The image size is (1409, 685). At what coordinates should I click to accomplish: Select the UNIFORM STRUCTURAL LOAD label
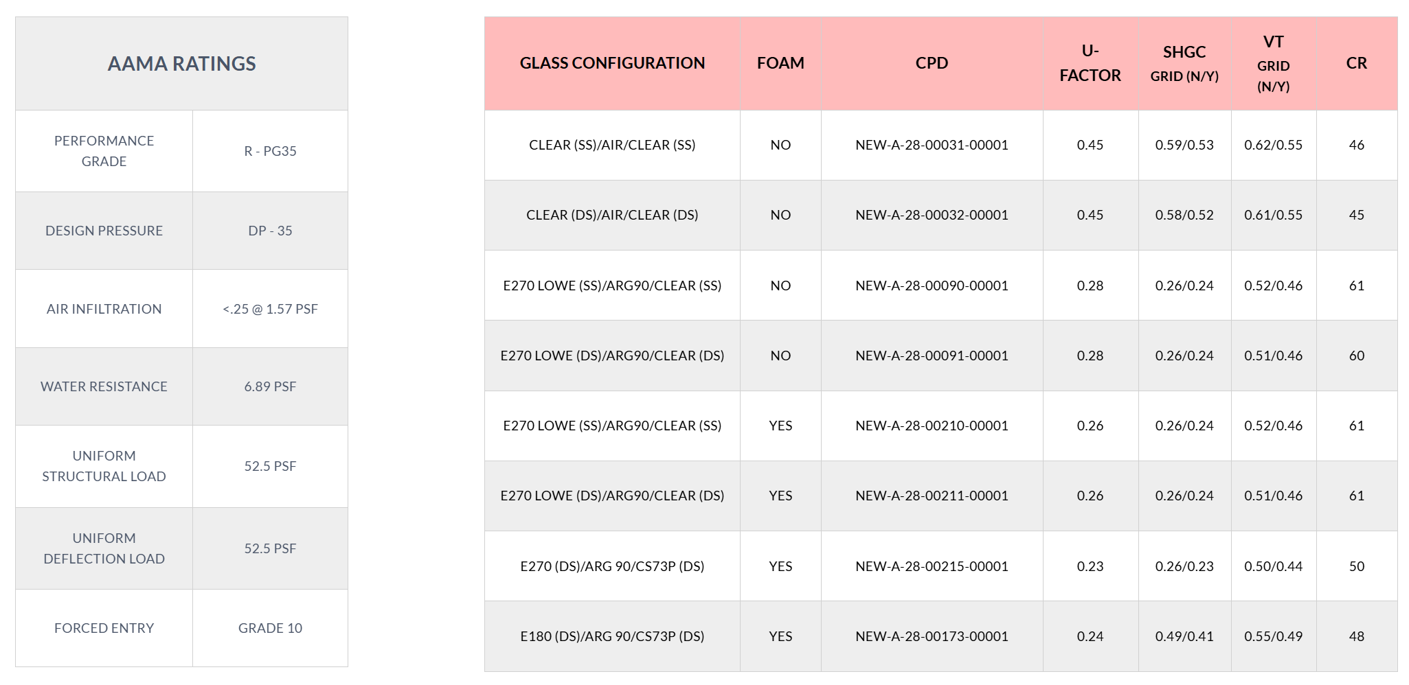pos(104,466)
